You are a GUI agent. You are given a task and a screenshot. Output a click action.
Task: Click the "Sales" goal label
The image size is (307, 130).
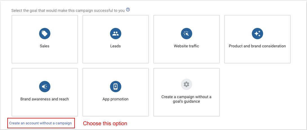tap(44, 46)
